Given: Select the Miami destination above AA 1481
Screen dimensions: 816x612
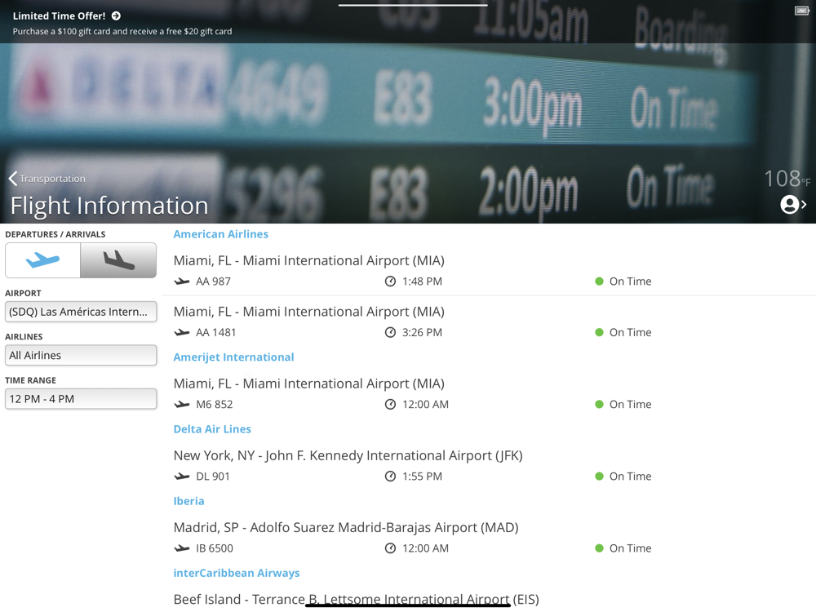Looking at the screenshot, I should pos(309,311).
